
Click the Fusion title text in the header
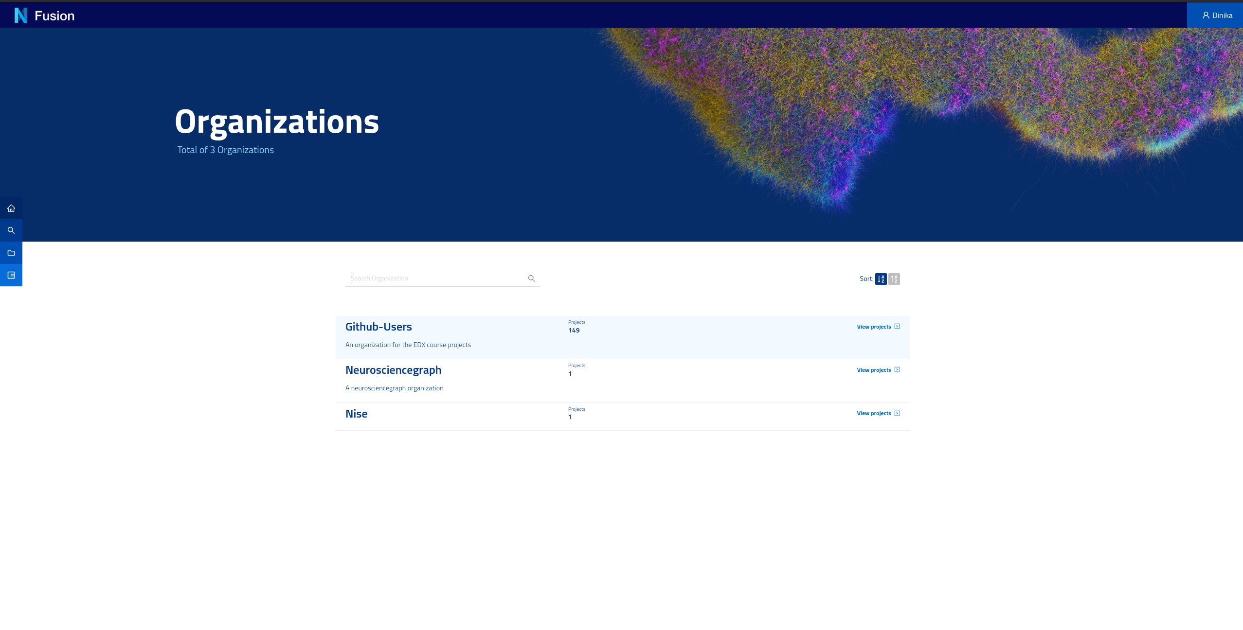click(x=54, y=16)
